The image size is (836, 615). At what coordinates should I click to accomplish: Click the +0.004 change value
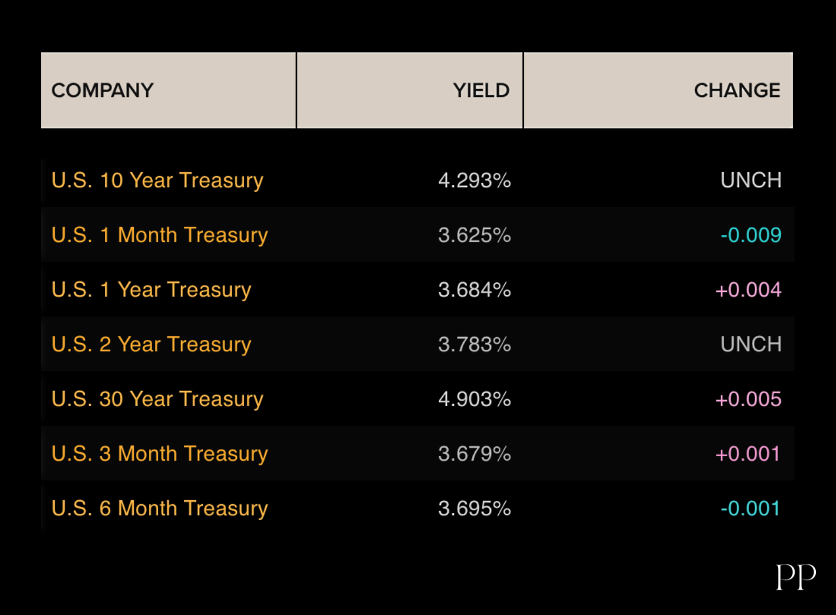(748, 290)
